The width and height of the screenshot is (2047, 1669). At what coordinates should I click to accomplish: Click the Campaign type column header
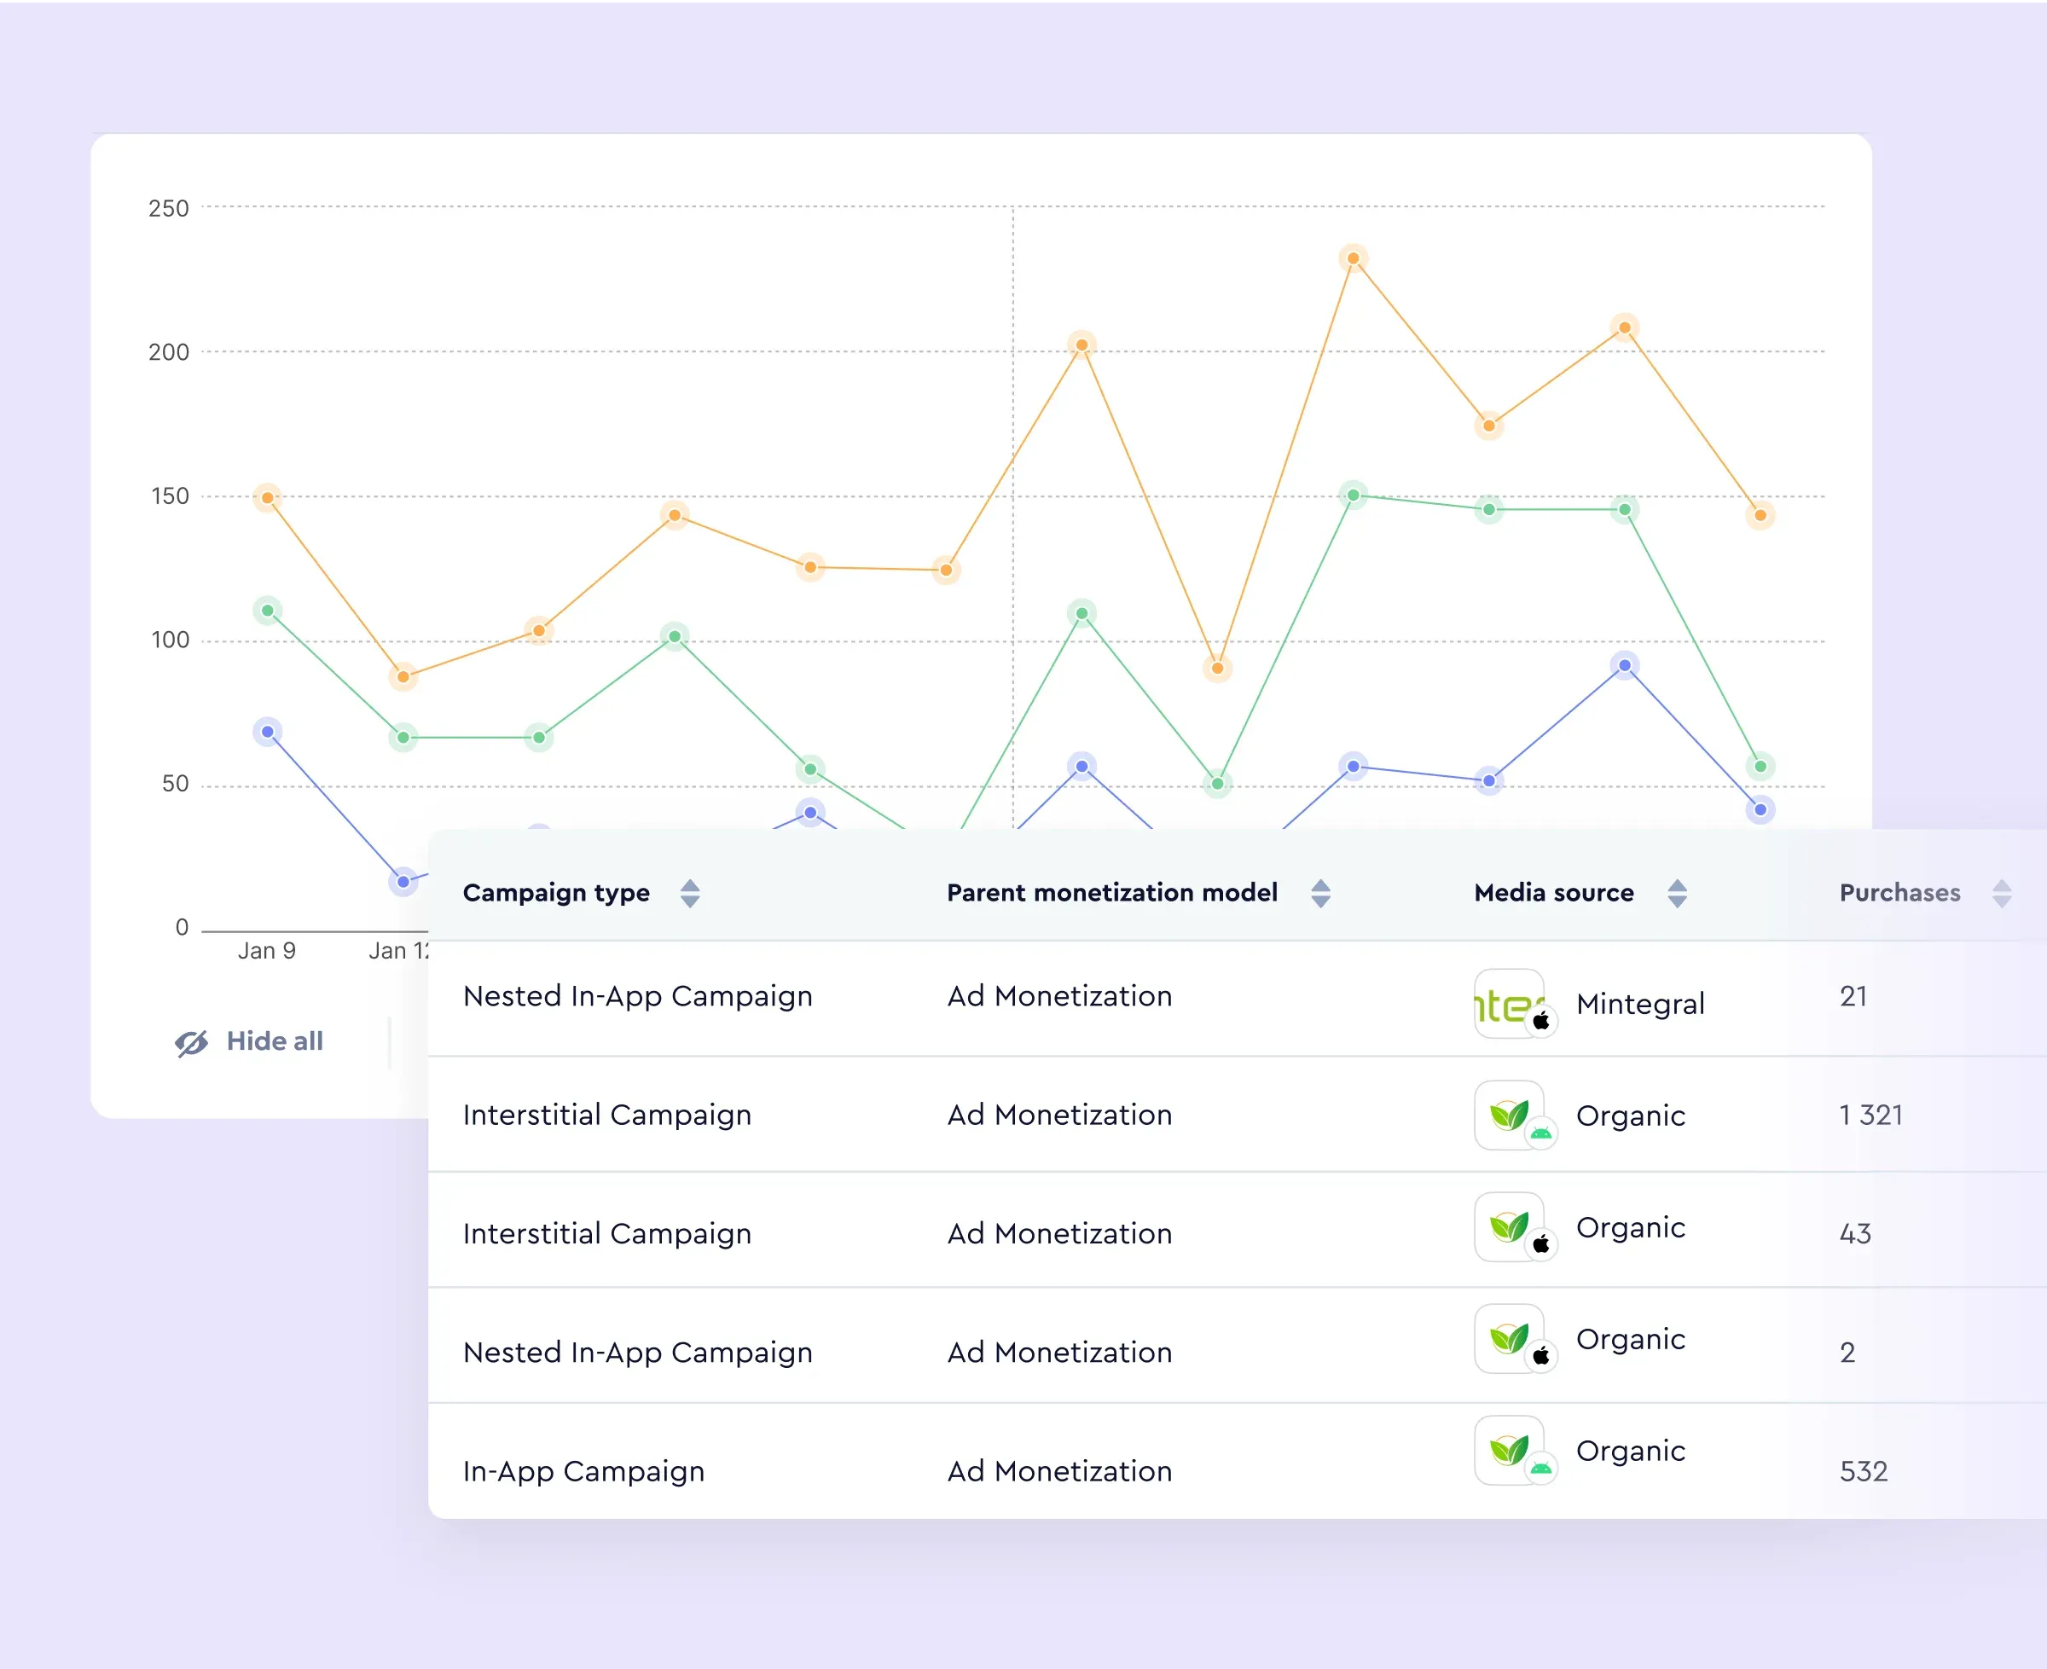tap(556, 893)
